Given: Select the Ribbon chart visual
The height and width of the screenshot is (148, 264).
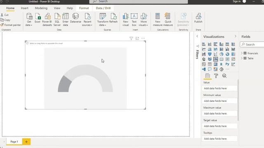Looking at the screenshot, I should [233, 49].
